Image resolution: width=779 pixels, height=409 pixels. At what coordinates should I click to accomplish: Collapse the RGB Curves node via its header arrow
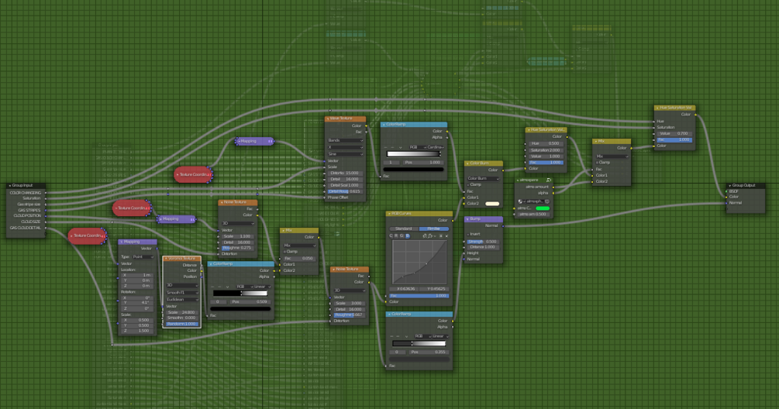pos(389,214)
